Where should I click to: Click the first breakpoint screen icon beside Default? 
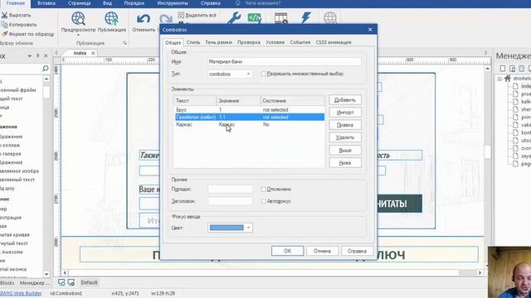[61, 282]
